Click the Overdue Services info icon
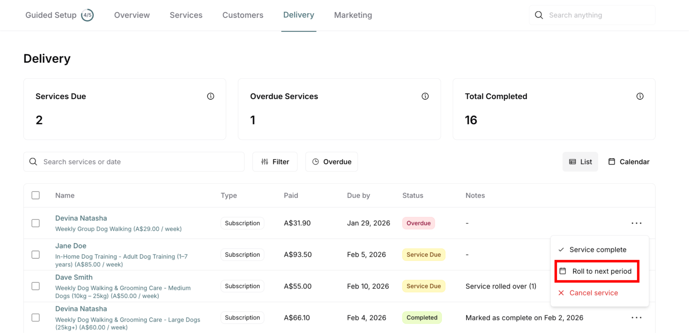Screen dimensions: 689x333 click(x=425, y=96)
